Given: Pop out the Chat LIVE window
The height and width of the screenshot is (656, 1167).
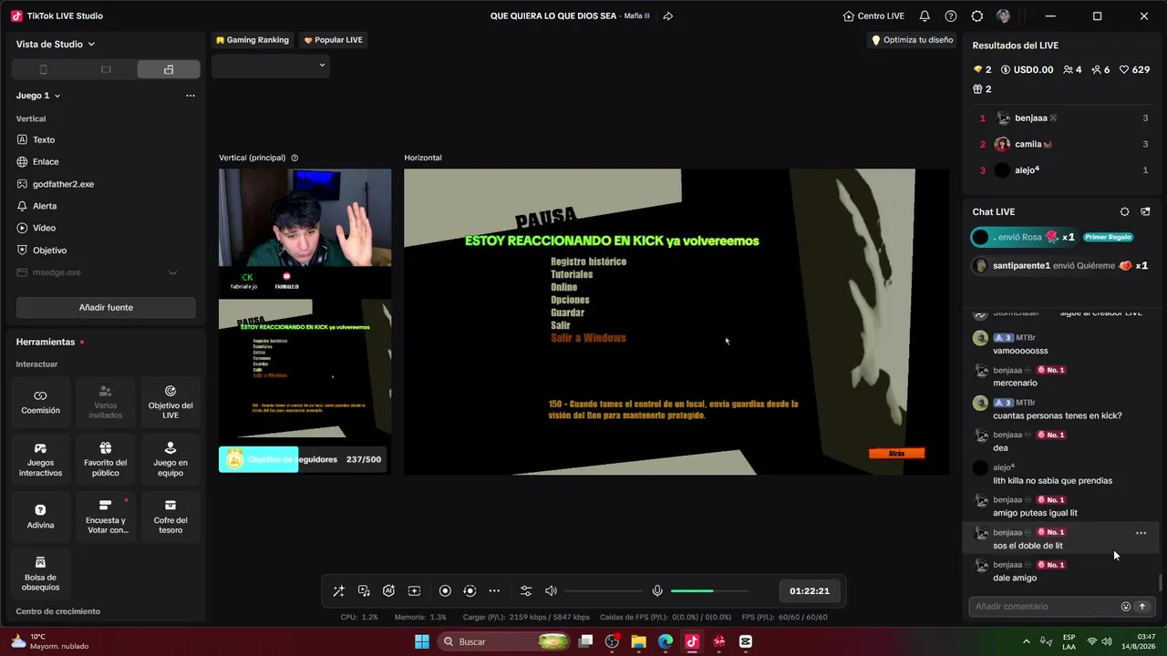Looking at the screenshot, I should click(x=1145, y=212).
